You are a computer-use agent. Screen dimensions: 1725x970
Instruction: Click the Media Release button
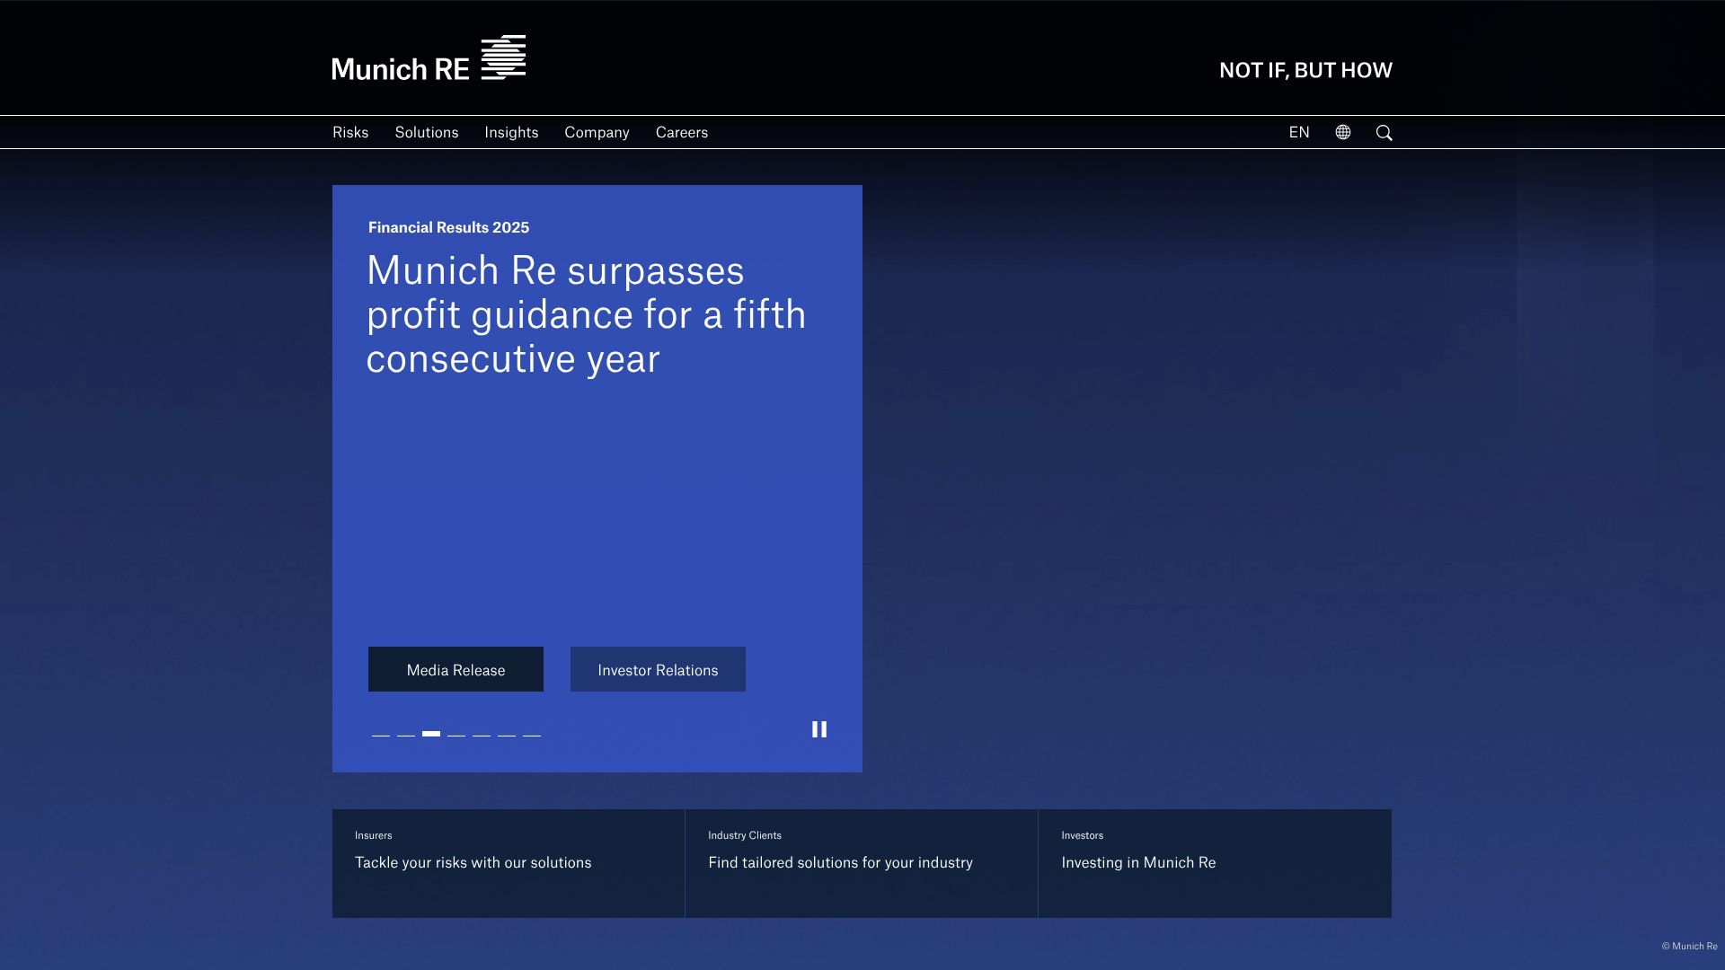coord(456,669)
